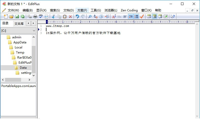Click the full screen green-arrow icon
The image size is (200, 123).
[166, 16]
